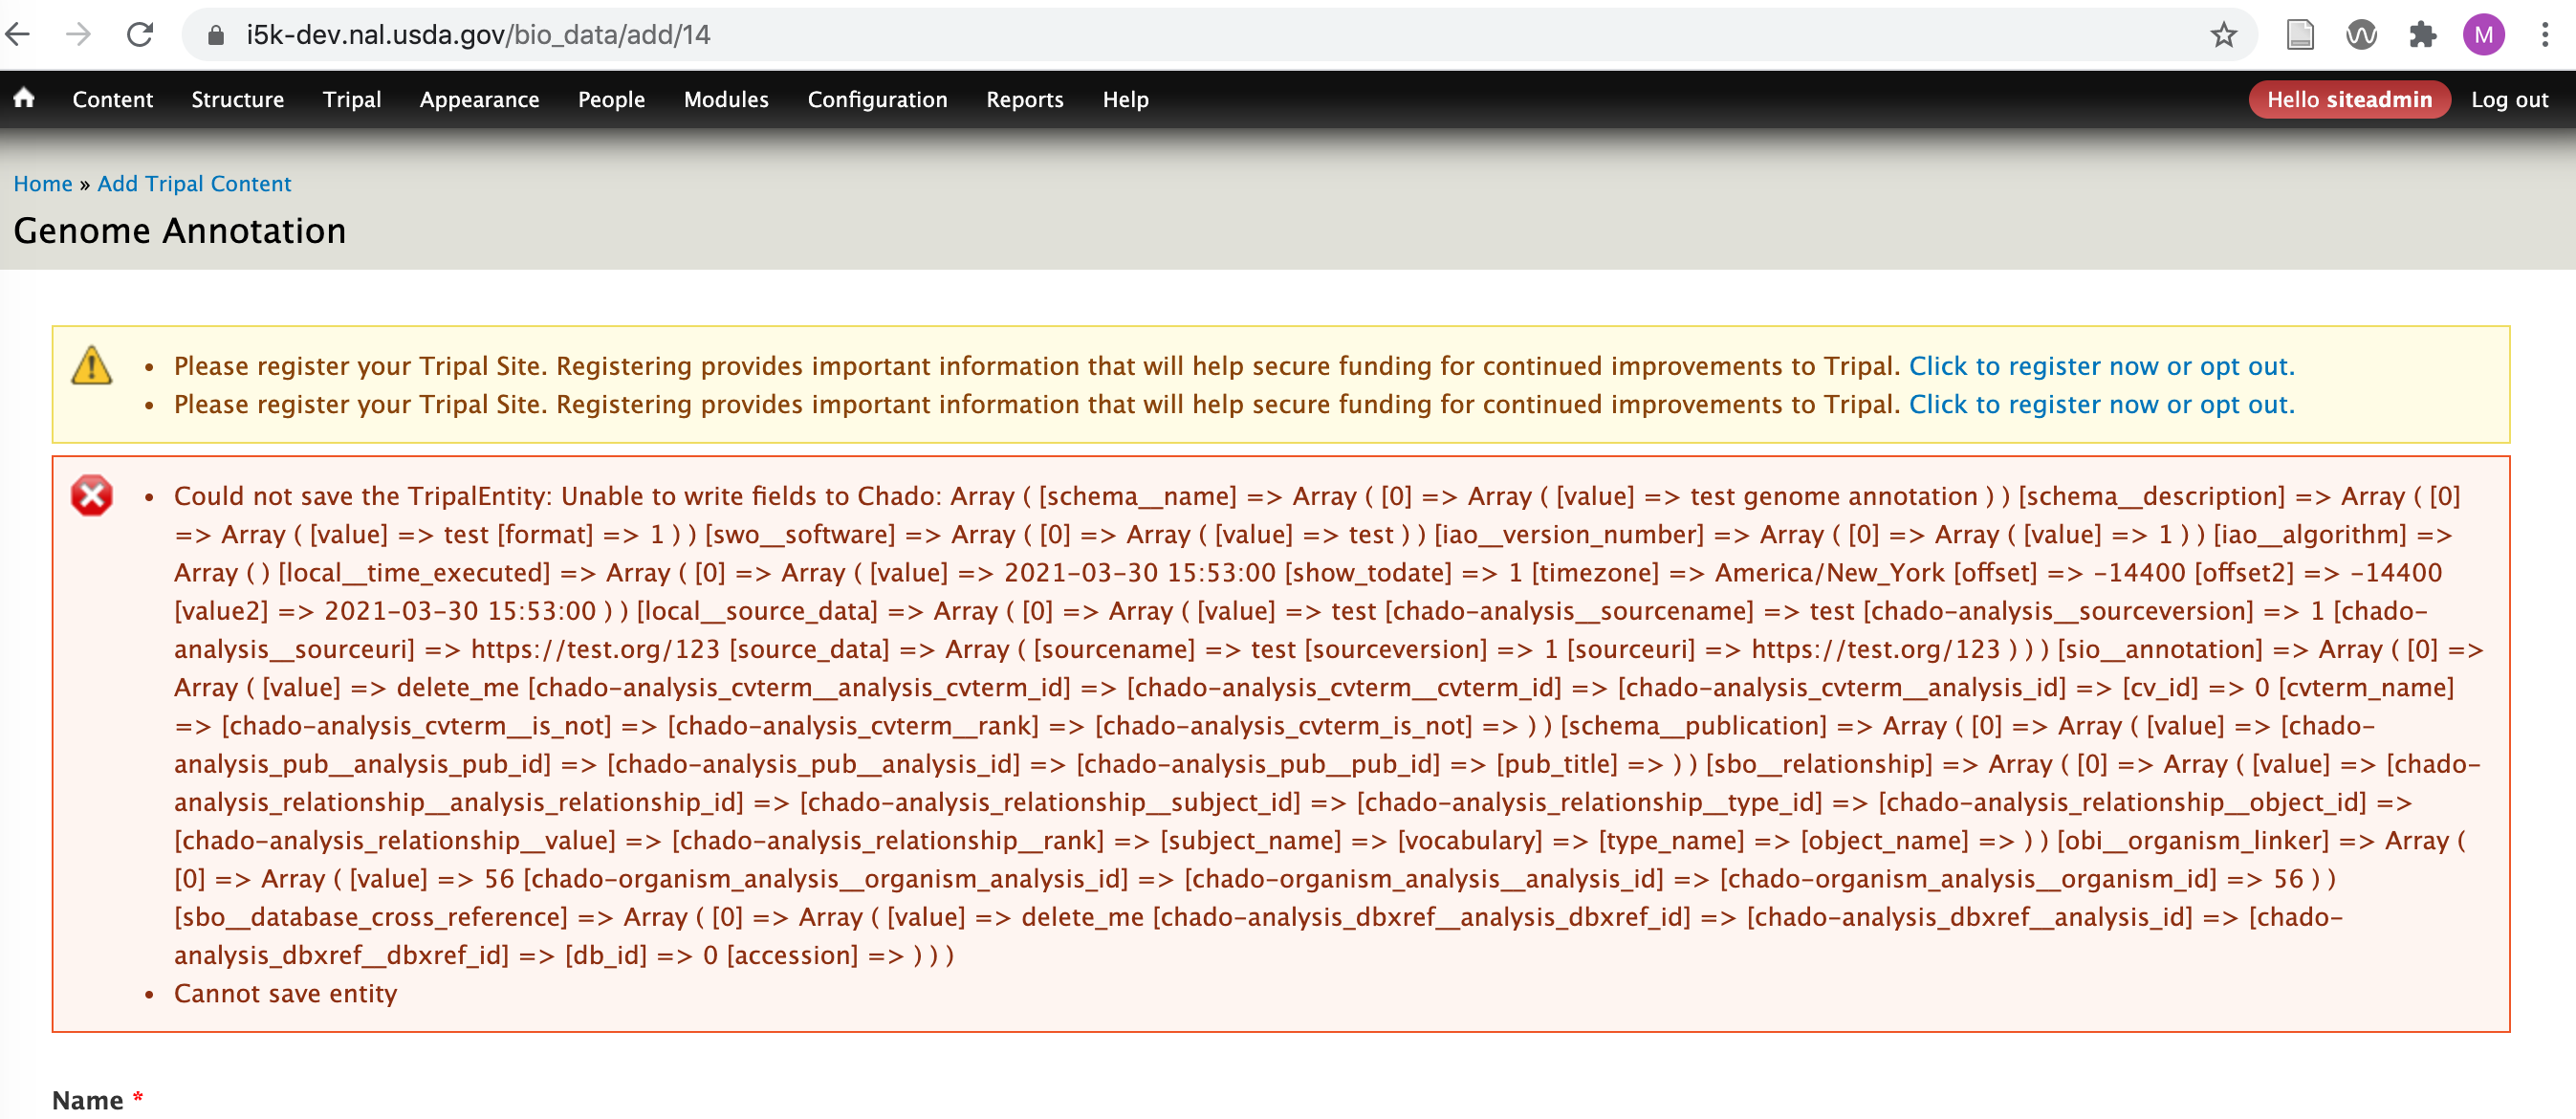Click the browser forward arrow
Image resolution: width=2576 pixels, height=1119 pixels.
(x=78, y=35)
